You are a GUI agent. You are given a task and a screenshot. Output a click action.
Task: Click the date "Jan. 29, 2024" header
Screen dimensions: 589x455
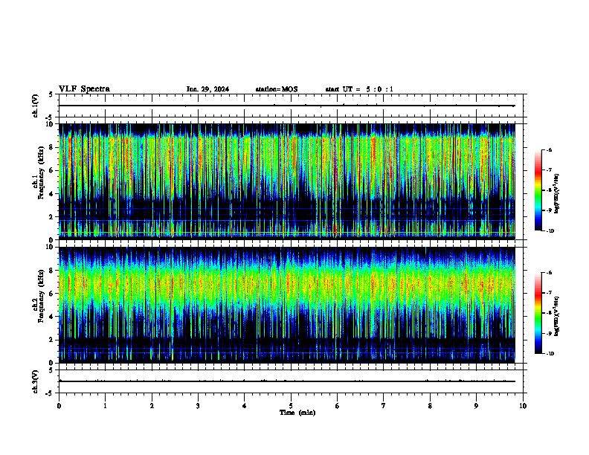pyautogui.click(x=207, y=89)
